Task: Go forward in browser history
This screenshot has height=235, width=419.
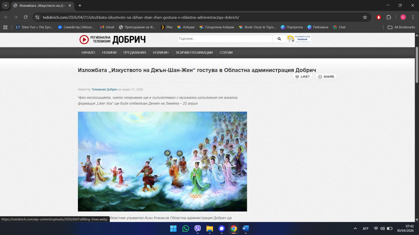Action: coord(16,17)
